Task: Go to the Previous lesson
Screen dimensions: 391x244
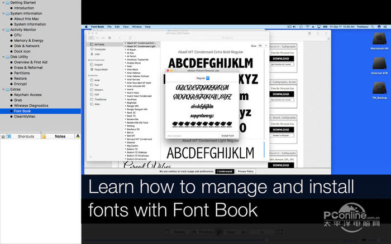Action: [203, 232]
